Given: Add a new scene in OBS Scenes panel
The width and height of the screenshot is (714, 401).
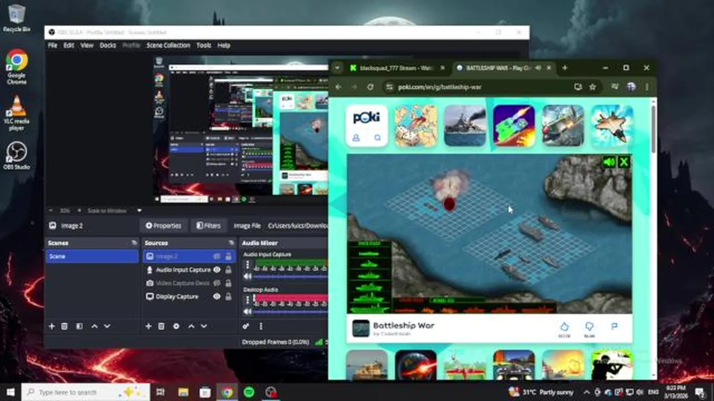Looking at the screenshot, I should click(51, 326).
